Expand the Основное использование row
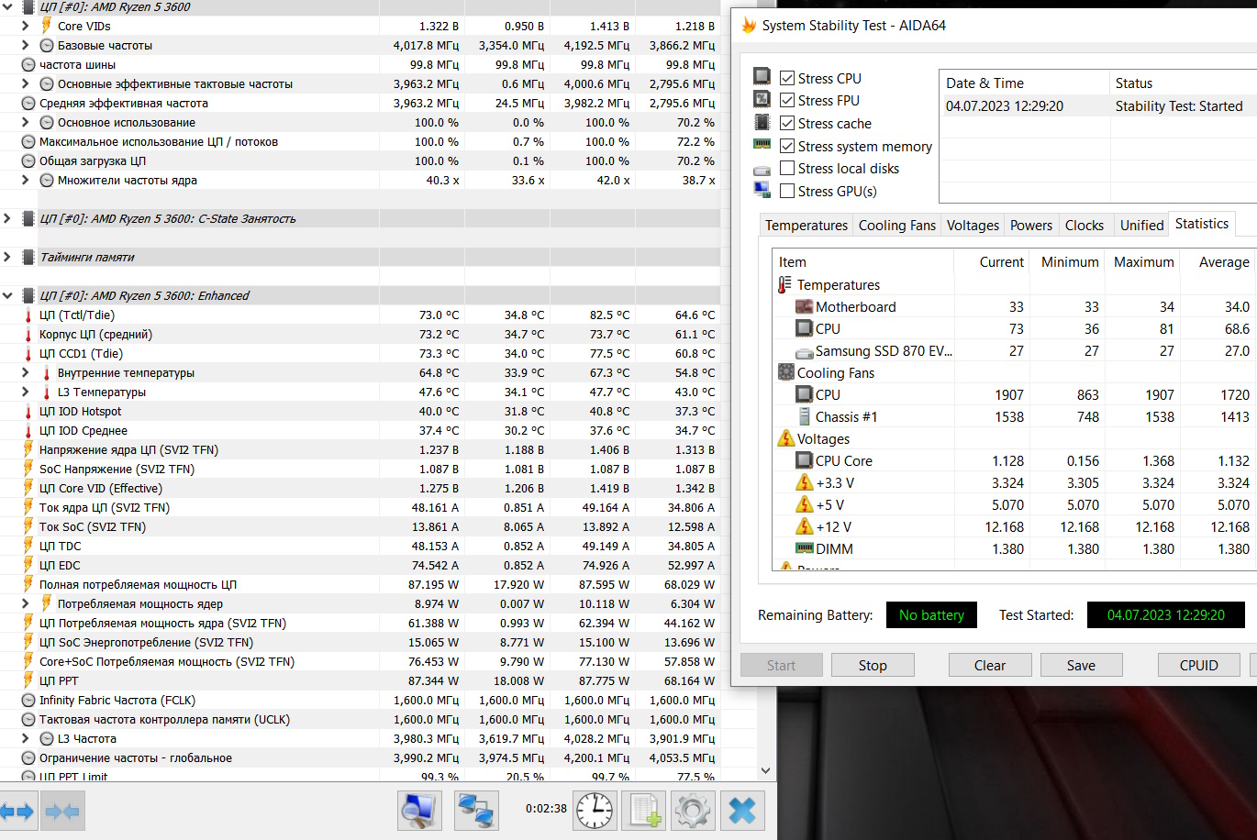Screen dimensions: 1257x840 [25, 122]
